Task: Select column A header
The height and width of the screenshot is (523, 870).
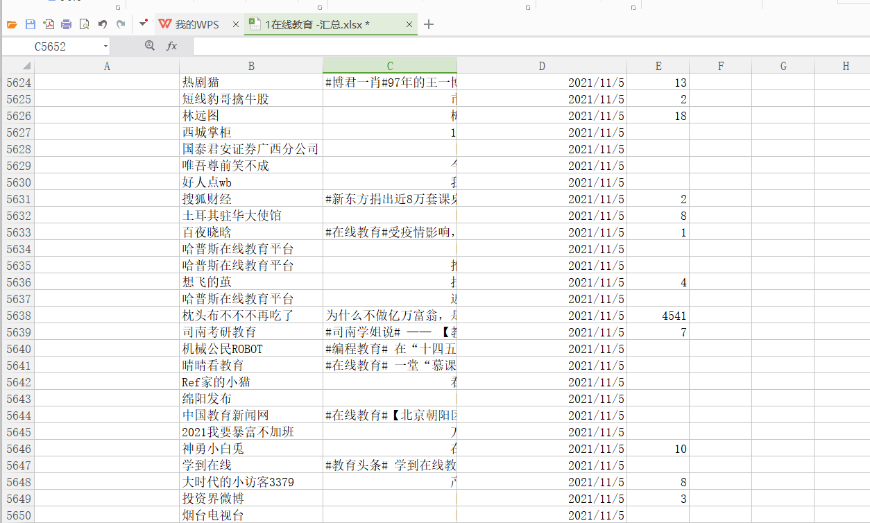Action: 107,66
